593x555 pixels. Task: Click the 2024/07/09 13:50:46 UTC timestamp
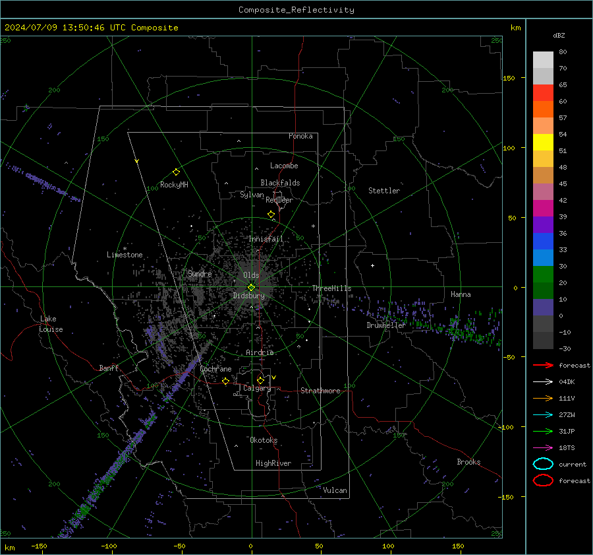pyautogui.click(x=92, y=28)
